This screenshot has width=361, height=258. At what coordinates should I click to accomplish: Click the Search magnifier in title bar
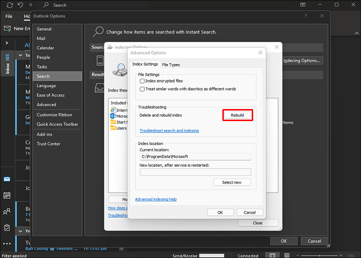click(46, 5)
